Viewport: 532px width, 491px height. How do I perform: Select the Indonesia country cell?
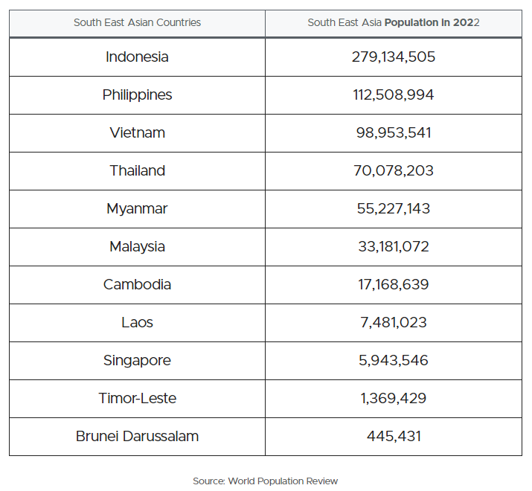coord(137,57)
